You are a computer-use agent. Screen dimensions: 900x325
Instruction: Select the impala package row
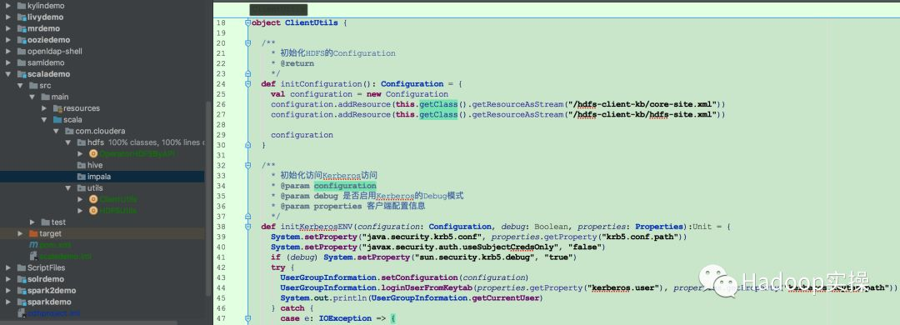[x=102, y=177]
